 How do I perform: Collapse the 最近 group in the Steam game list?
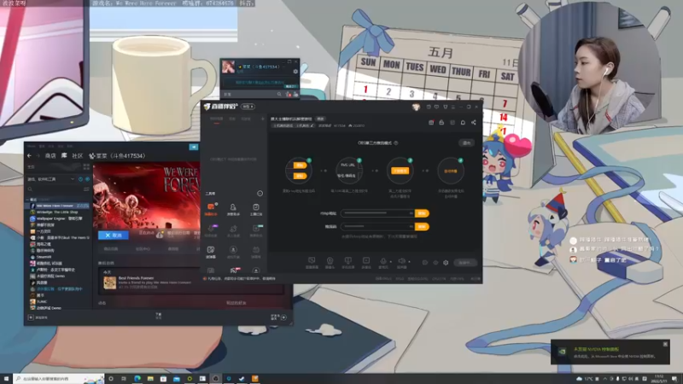[x=32, y=200]
